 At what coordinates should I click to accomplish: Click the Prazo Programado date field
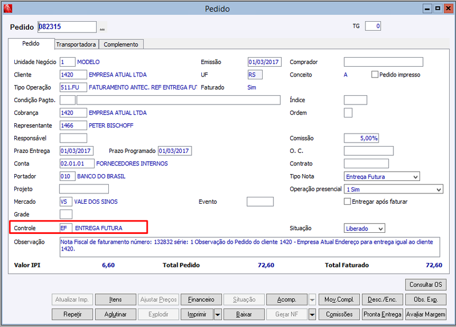click(x=175, y=151)
